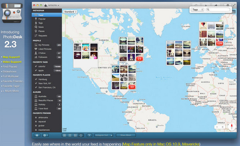Screen dimensions: 240x146
Task: Enter fullscreen with the diagonal arrows icon
Action: [234, 5]
